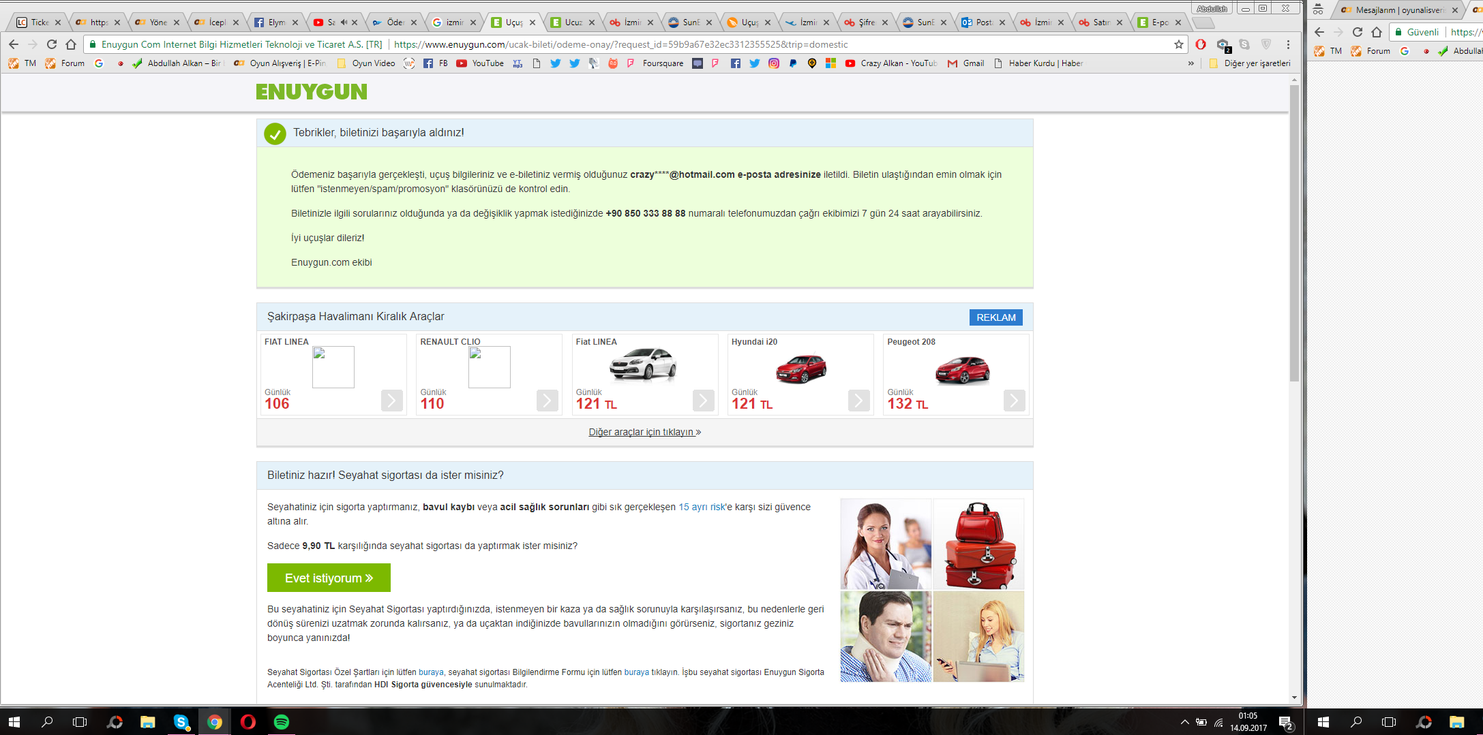Open second buraya link for Bilgilendirme Formu
1483x735 pixels.
[636, 672]
